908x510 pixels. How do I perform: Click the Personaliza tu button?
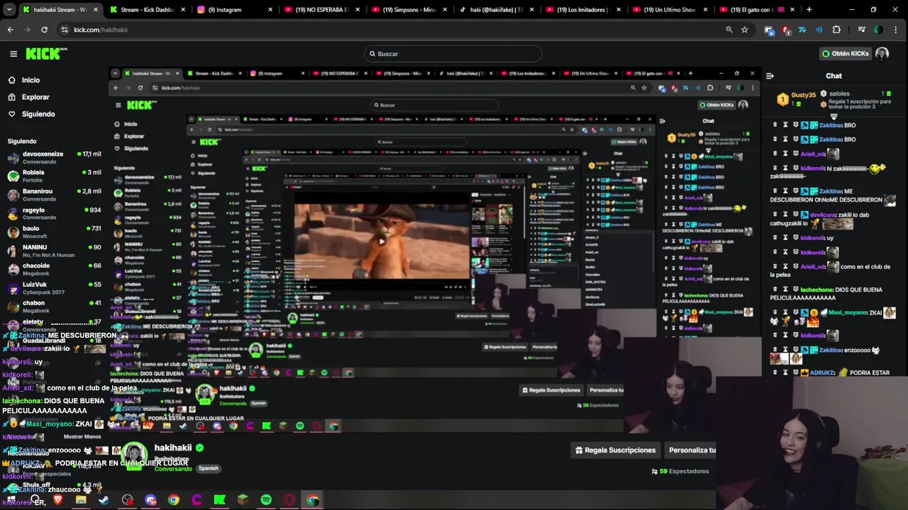point(692,450)
